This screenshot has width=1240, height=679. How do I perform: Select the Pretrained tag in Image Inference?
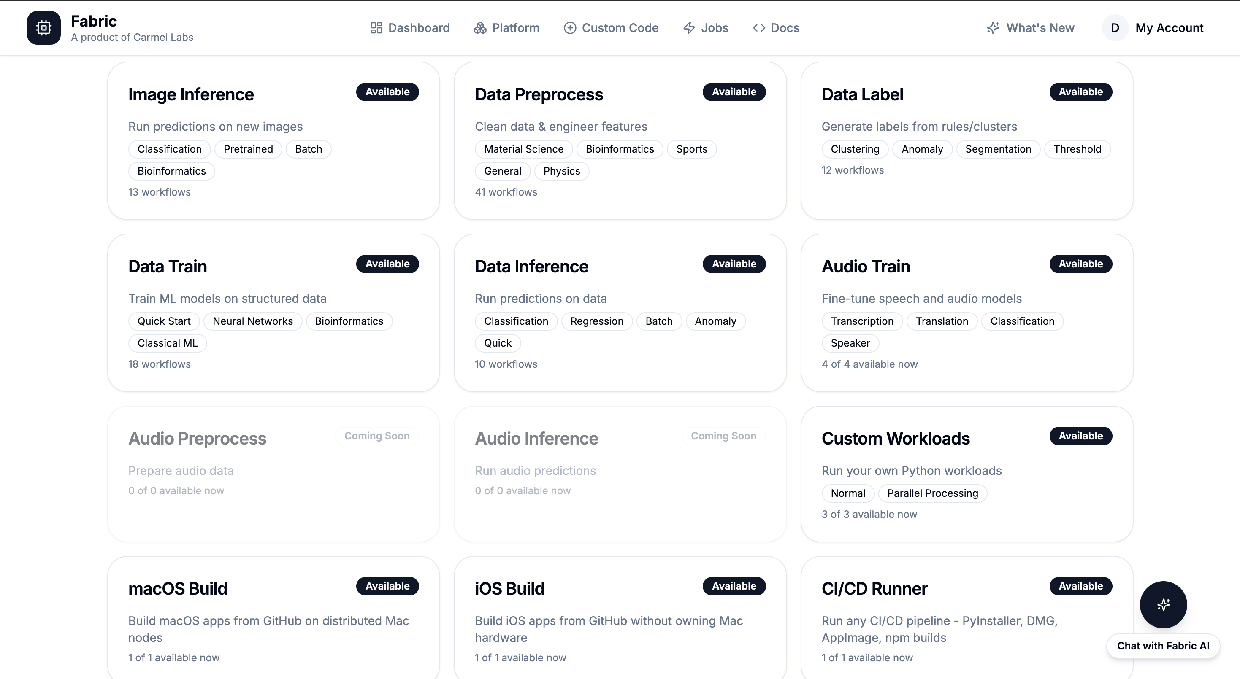(x=248, y=149)
